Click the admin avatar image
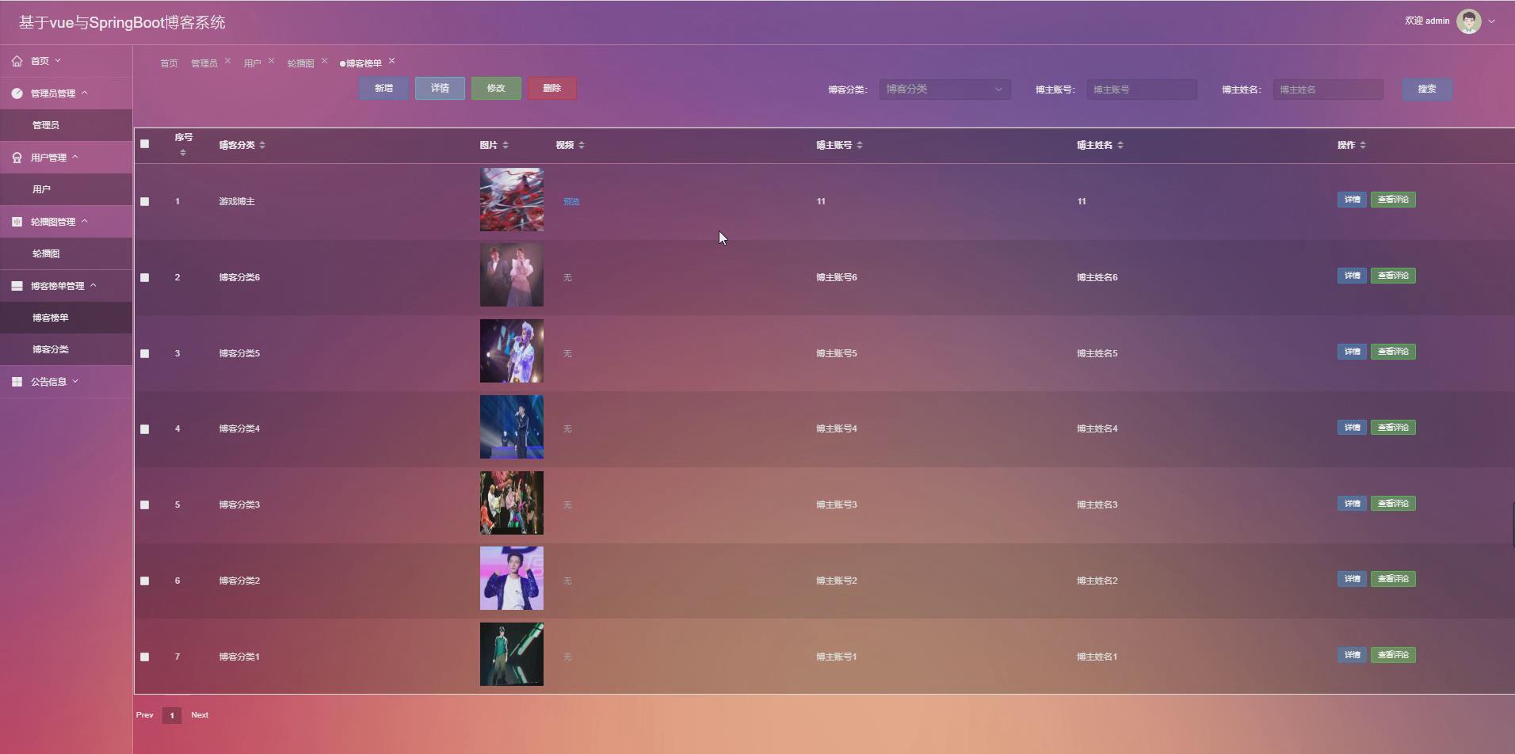 point(1468,21)
